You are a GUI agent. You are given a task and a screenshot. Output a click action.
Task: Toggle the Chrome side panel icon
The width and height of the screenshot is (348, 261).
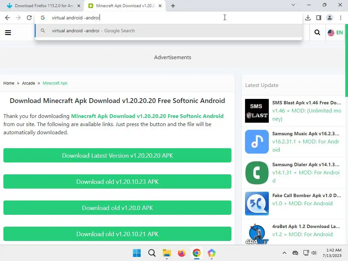coord(319,18)
